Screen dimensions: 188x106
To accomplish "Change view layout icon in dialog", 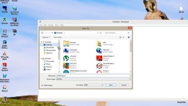I will point(121,37).
